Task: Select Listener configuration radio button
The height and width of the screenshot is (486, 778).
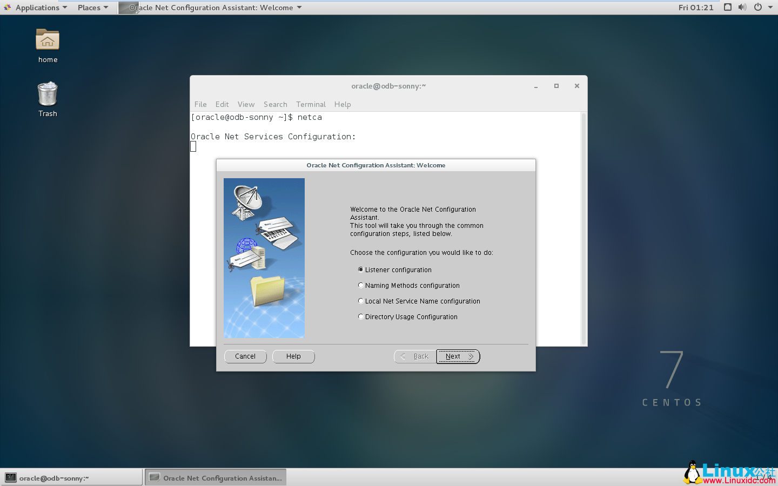Action: click(360, 269)
